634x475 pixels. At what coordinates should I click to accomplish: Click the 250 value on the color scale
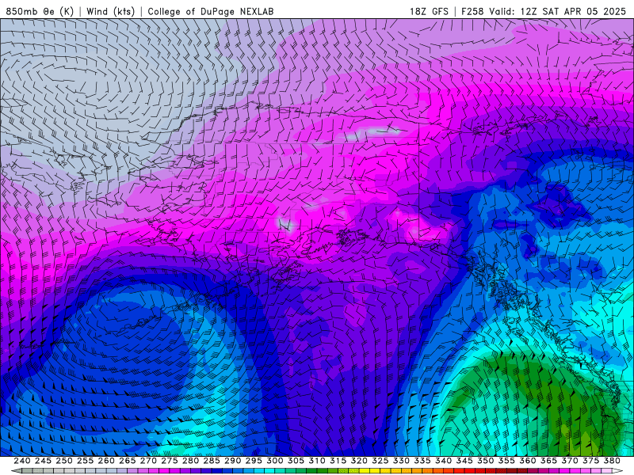tap(64, 461)
